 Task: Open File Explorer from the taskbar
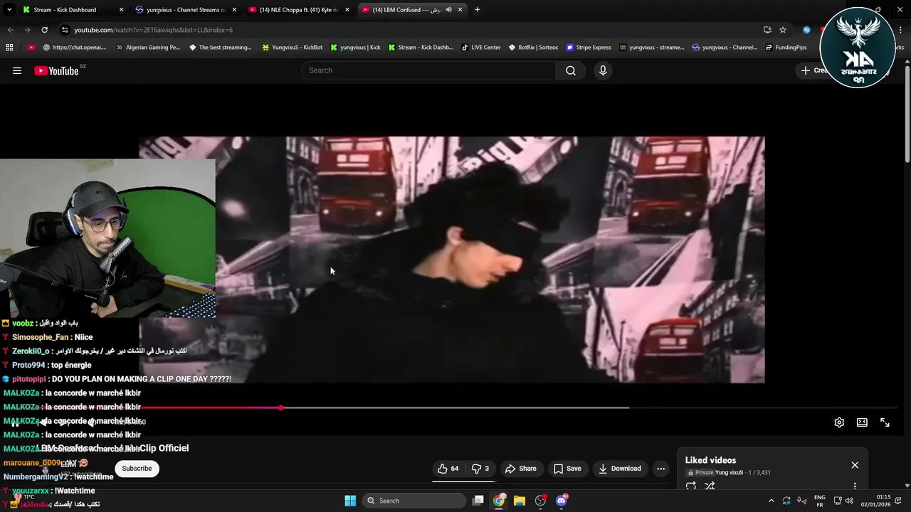(x=520, y=501)
